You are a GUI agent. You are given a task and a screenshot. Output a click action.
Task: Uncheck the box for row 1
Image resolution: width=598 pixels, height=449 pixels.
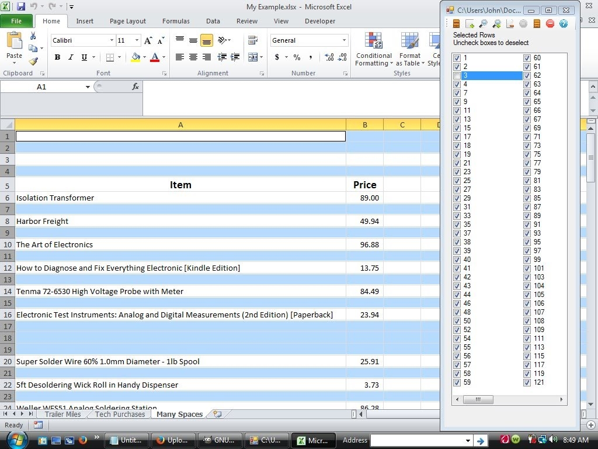(x=457, y=58)
